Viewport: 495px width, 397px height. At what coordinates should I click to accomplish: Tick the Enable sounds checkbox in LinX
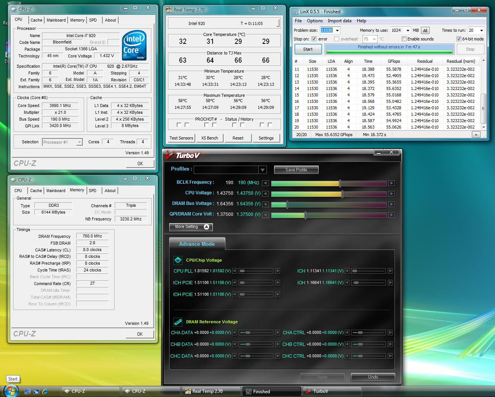[404, 39]
